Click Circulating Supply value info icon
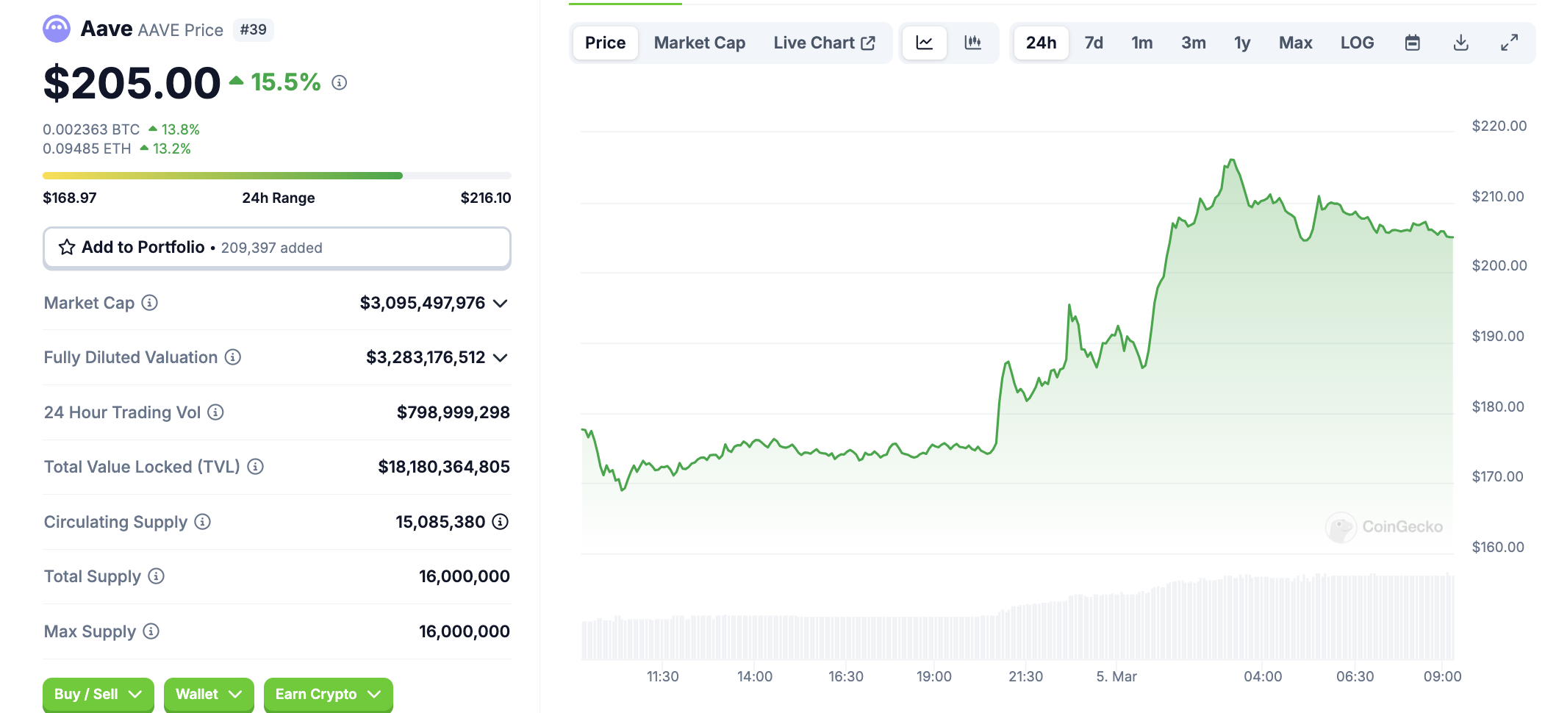 501,522
